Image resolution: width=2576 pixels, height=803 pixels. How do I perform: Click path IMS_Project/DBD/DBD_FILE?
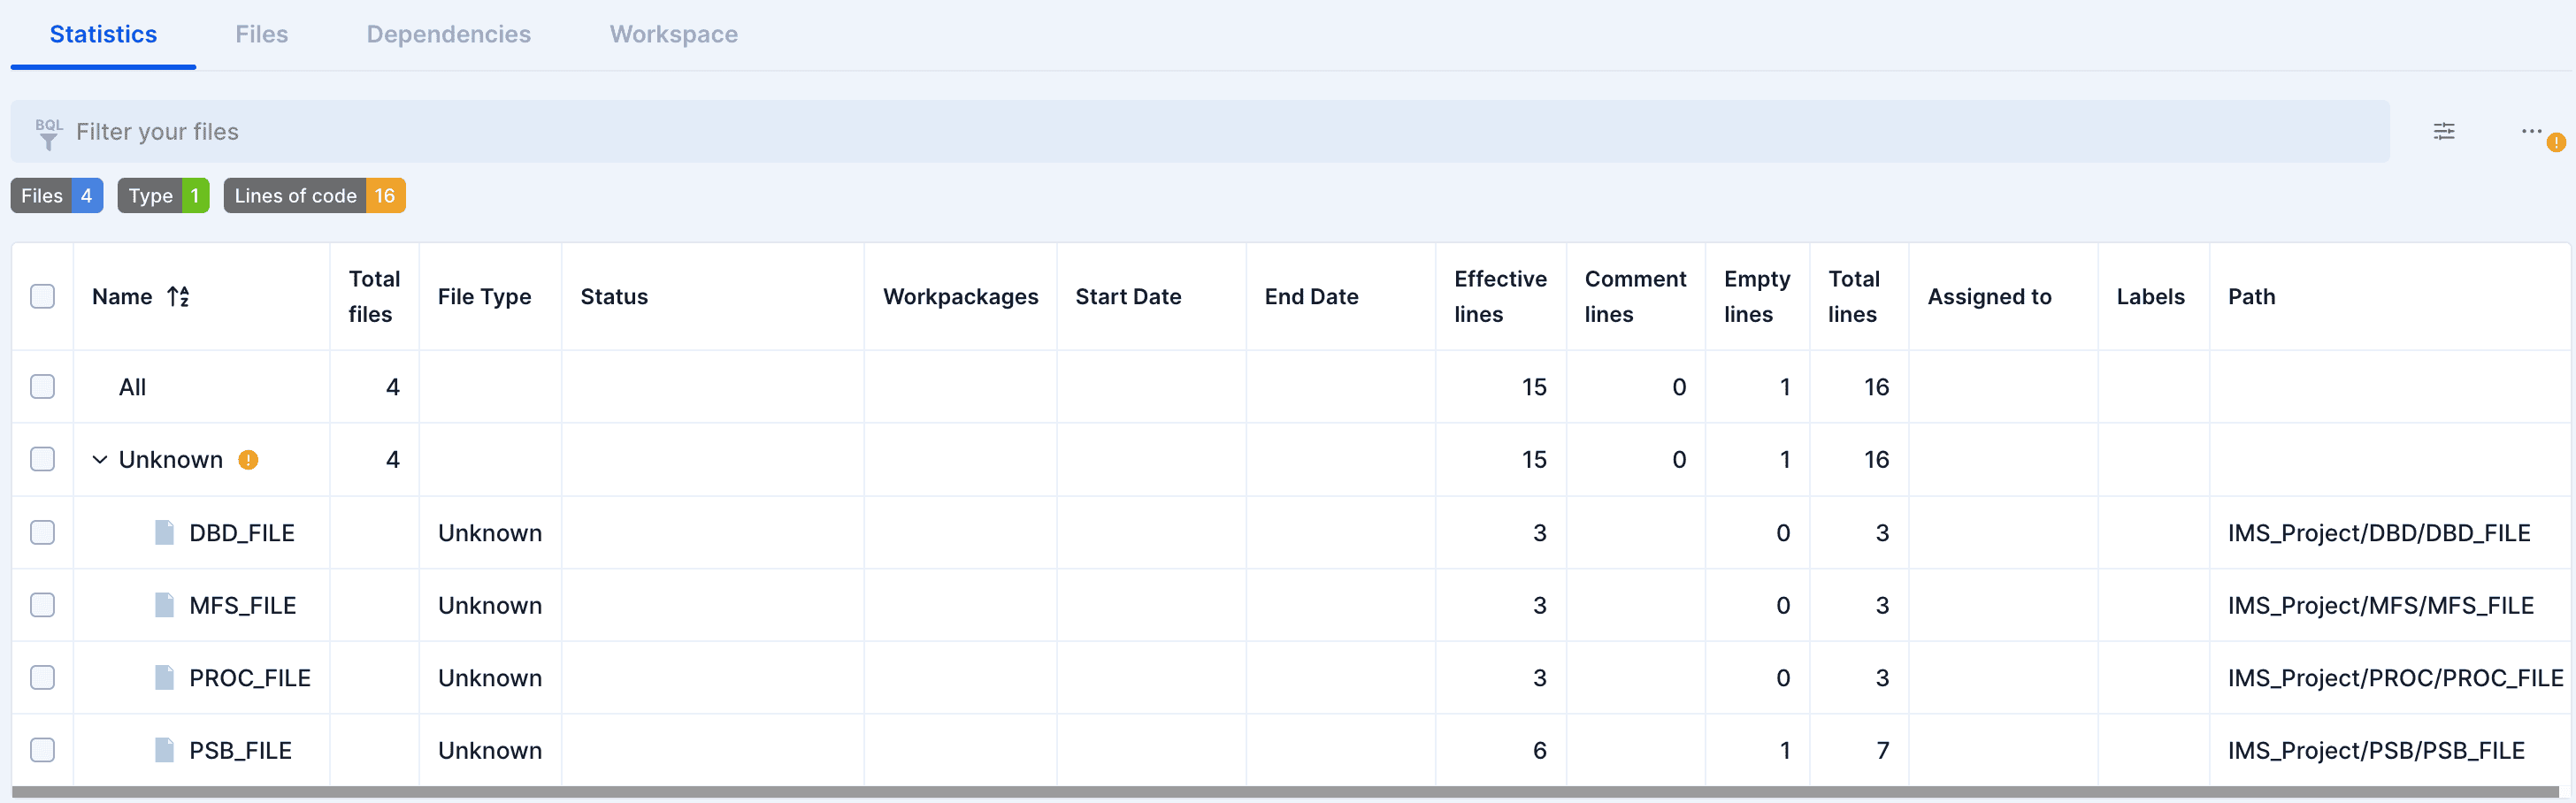click(x=2379, y=533)
